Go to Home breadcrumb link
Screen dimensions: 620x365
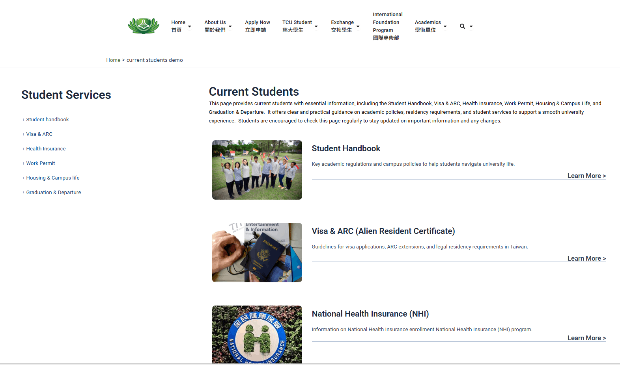click(113, 60)
